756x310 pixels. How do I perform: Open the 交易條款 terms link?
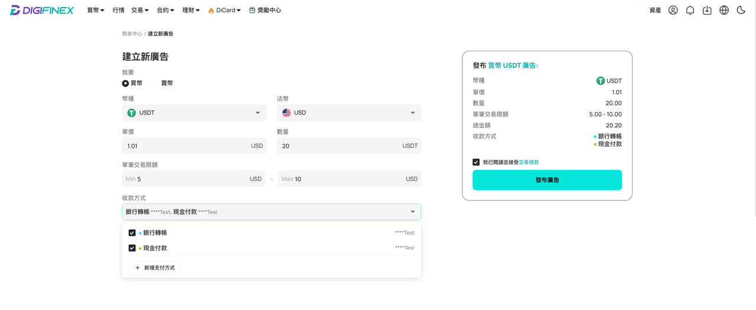coord(529,162)
